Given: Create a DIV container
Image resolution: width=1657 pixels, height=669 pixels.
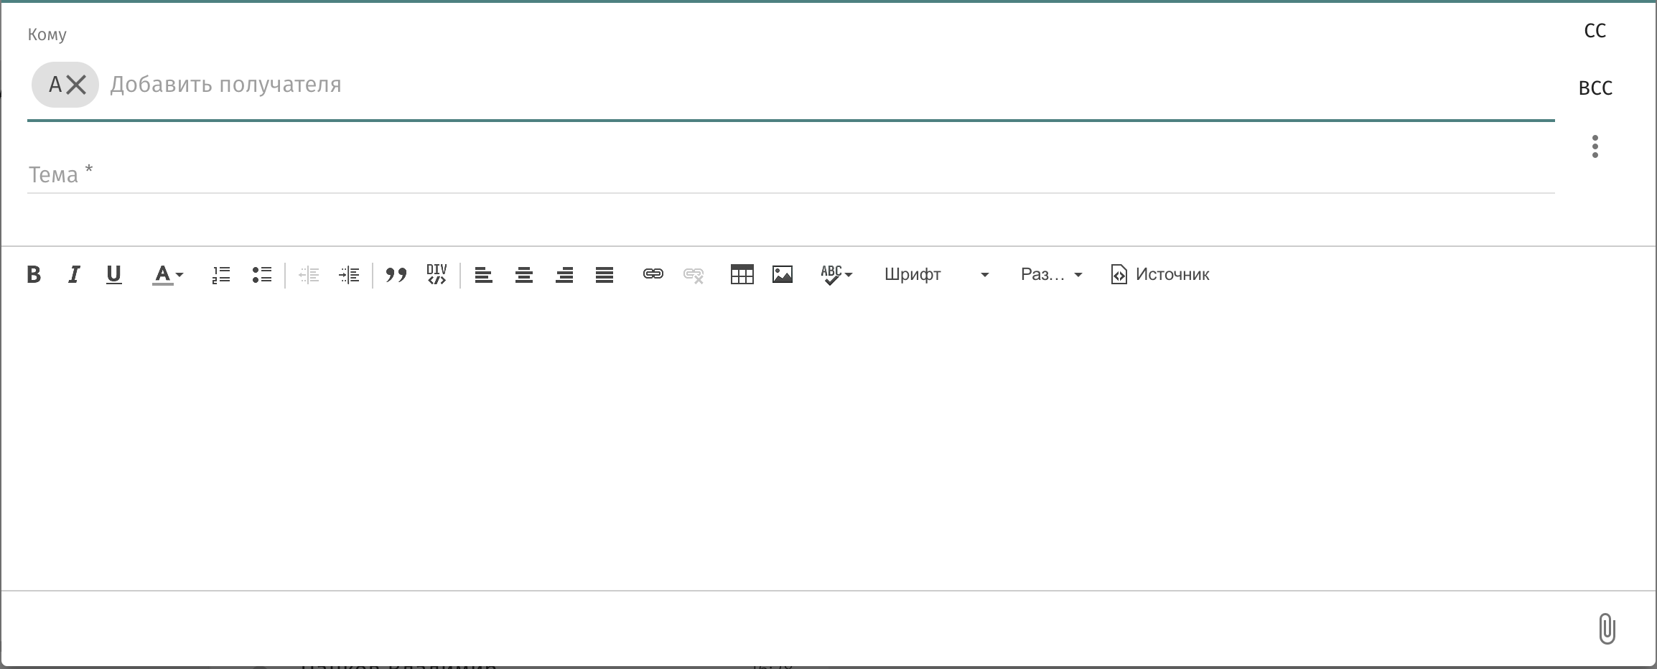Looking at the screenshot, I should [x=437, y=274].
